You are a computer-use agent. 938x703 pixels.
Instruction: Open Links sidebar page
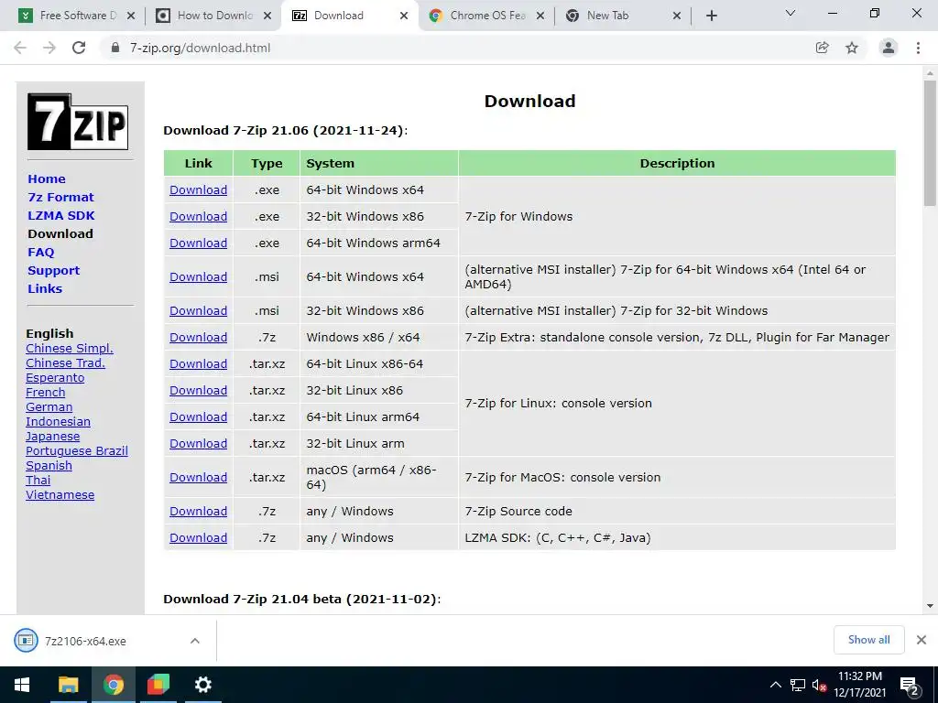click(45, 288)
